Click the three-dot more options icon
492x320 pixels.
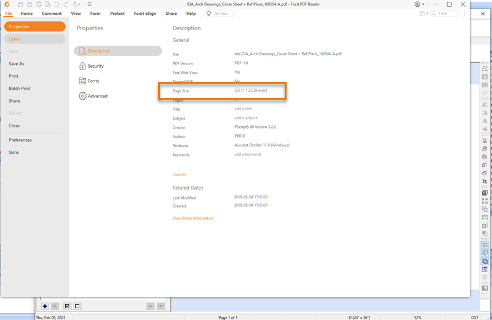point(465,14)
